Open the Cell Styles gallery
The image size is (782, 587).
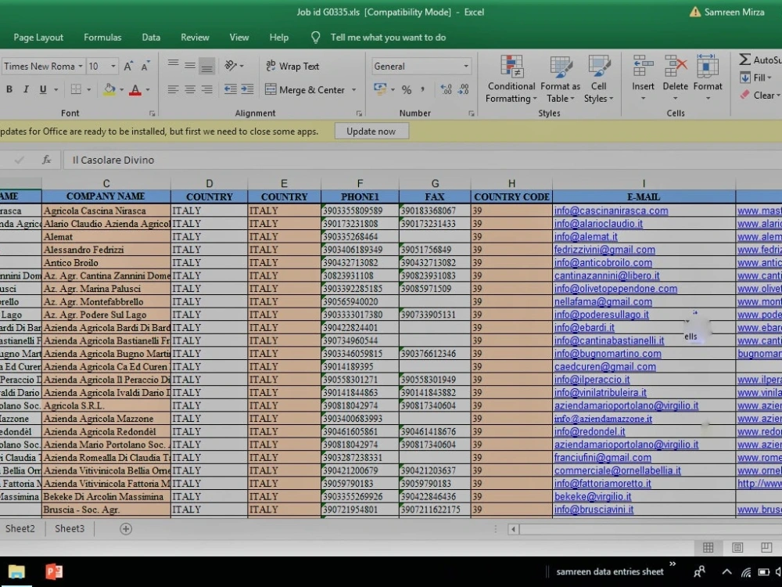point(599,77)
